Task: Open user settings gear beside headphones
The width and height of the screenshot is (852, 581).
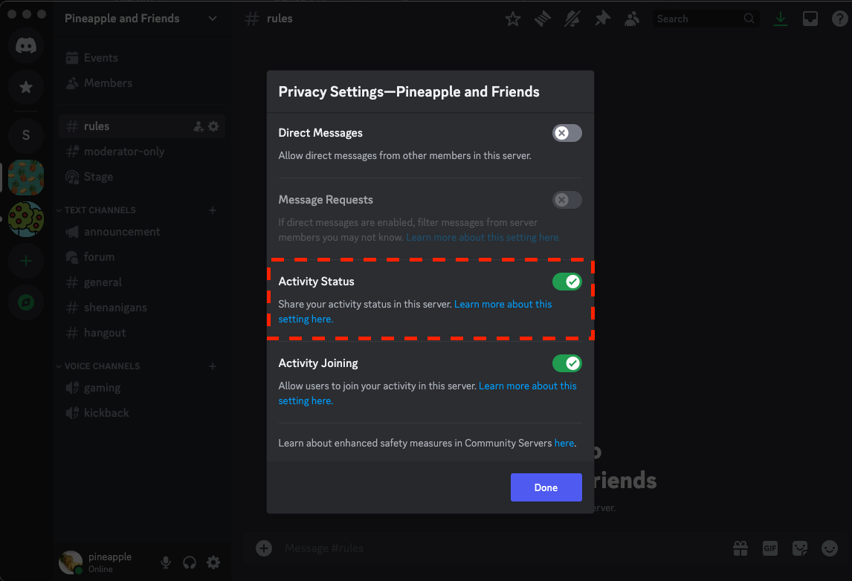Action: point(213,562)
